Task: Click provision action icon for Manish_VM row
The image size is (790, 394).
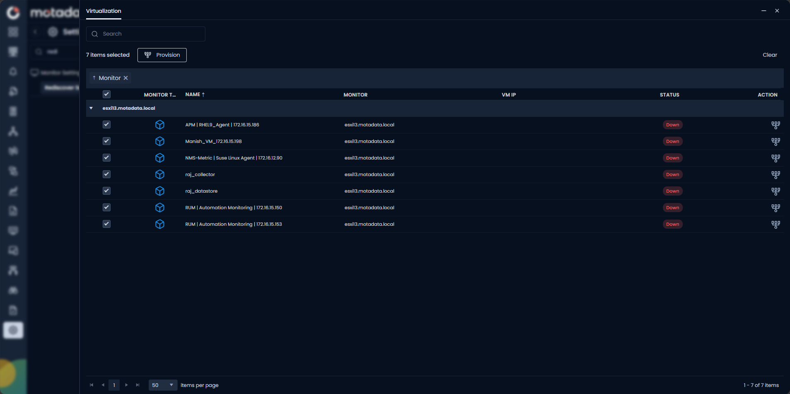Action: 776,141
